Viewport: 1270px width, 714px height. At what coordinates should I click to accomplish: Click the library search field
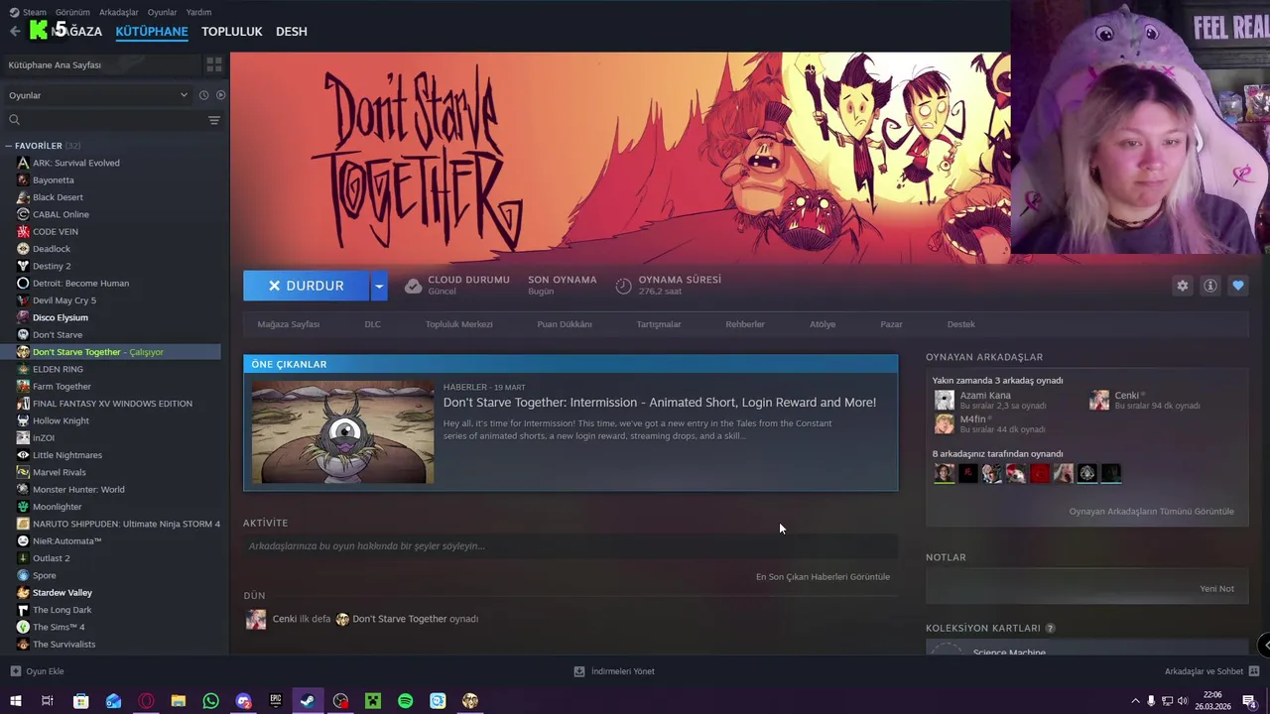109,120
